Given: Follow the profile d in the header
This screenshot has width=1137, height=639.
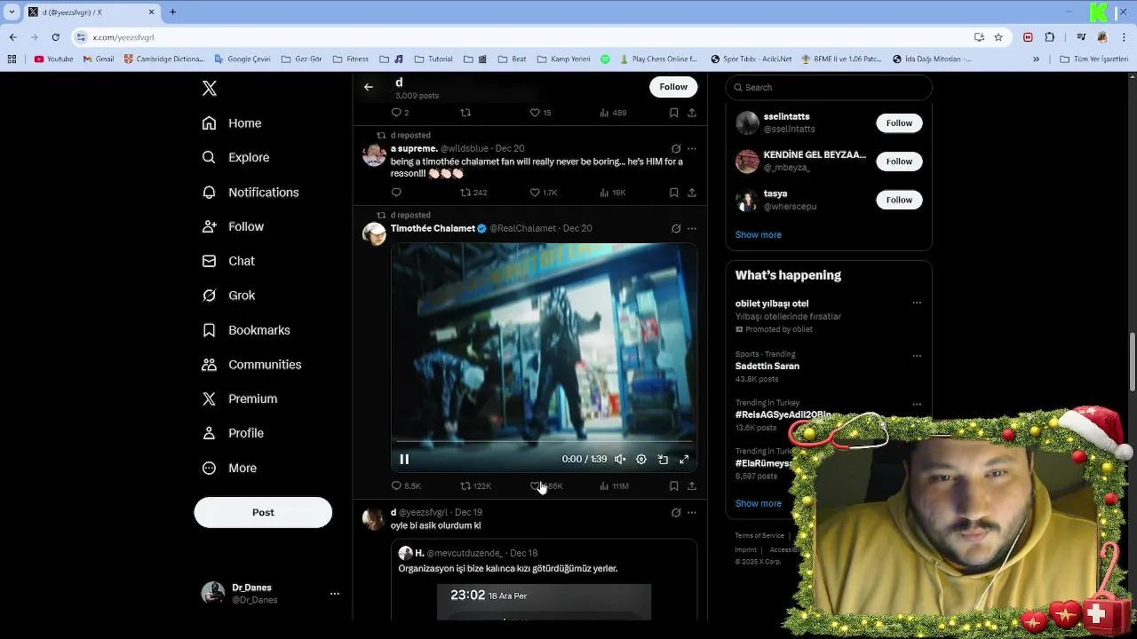Looking at the screenshot, I should tap(673, 87).
